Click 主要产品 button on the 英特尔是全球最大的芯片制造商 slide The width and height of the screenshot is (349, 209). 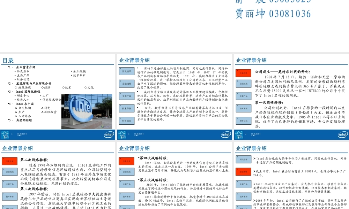(x=127, y=96)
